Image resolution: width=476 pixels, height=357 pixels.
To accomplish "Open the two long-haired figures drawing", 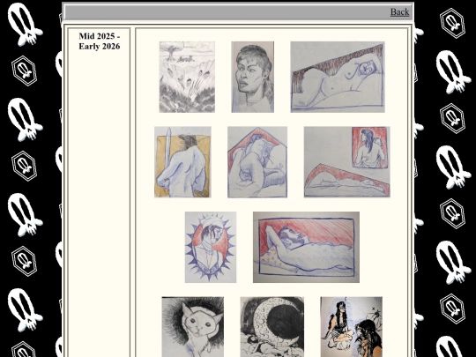I will (x=352, y=327).
